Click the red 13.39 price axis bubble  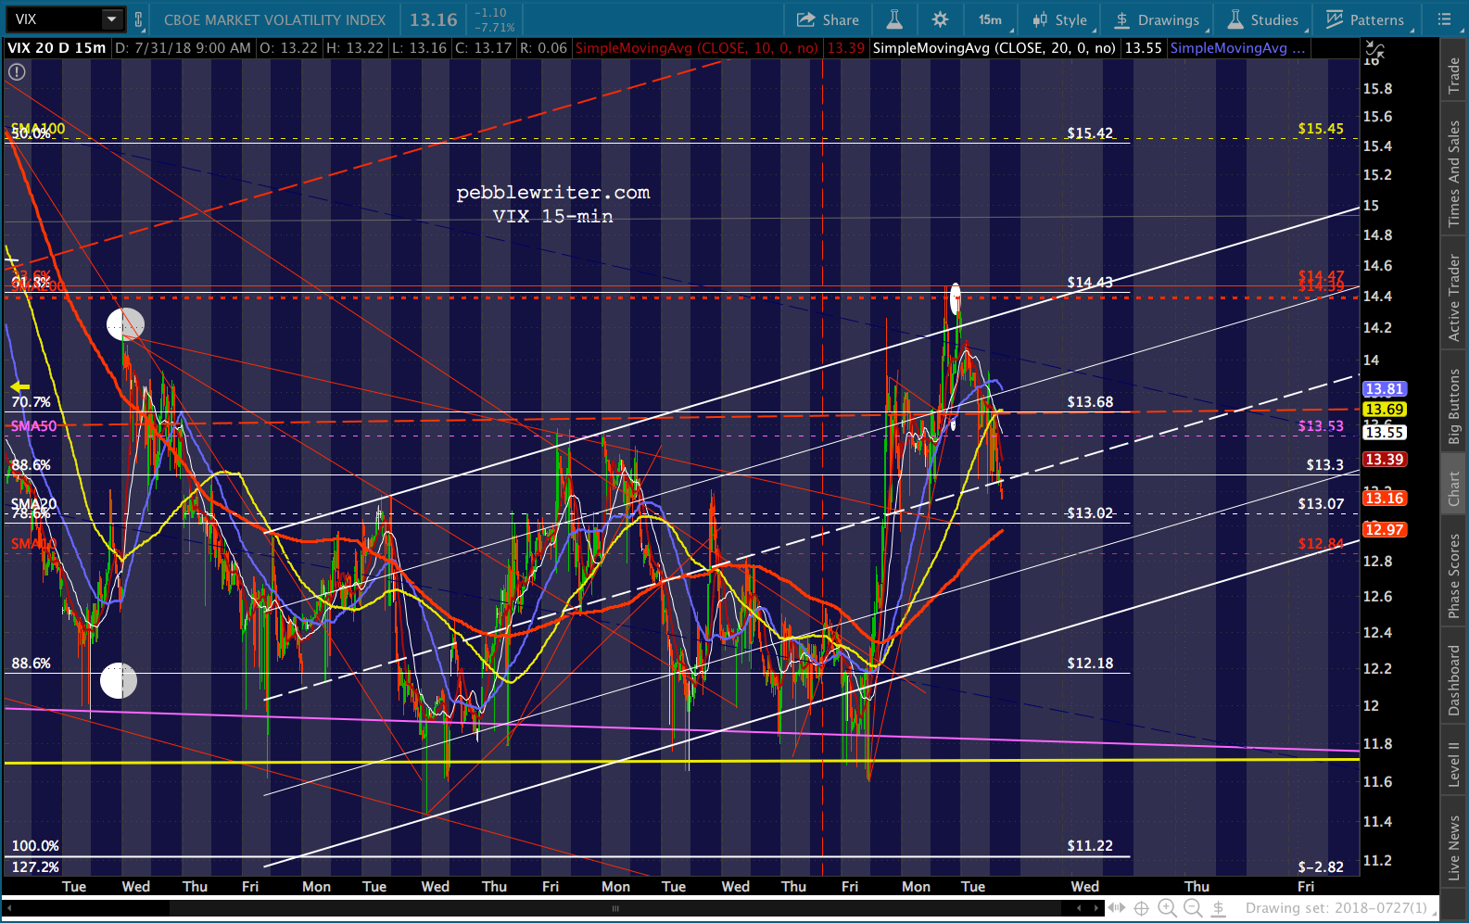[1384, 460]
